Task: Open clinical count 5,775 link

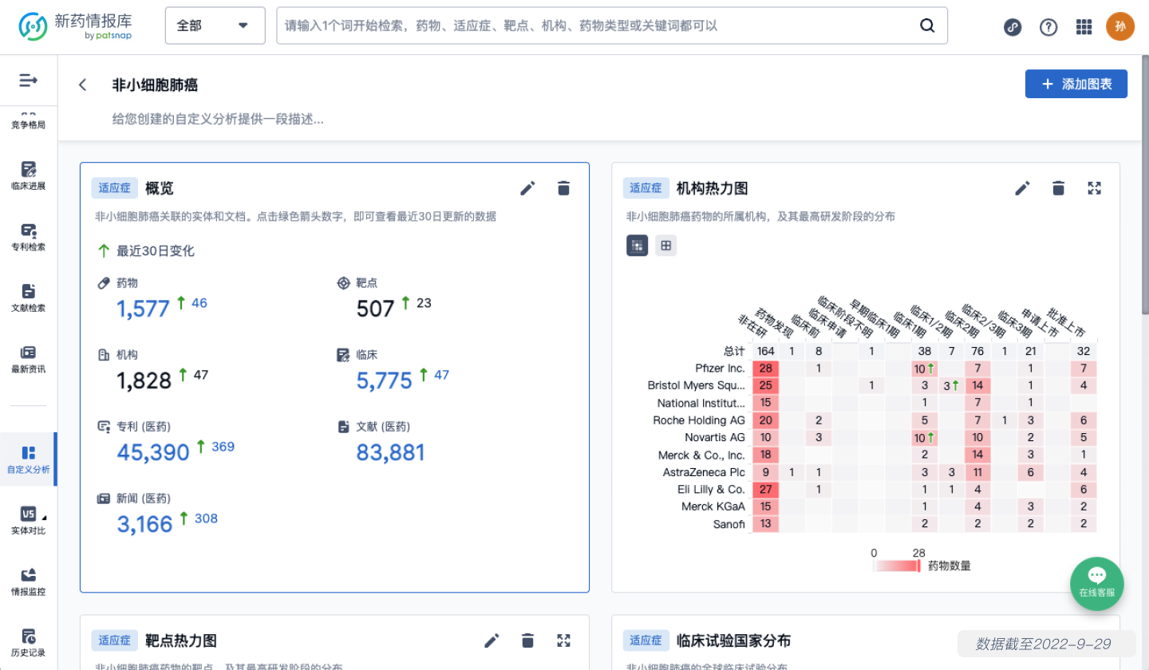Action: (384, 380)
